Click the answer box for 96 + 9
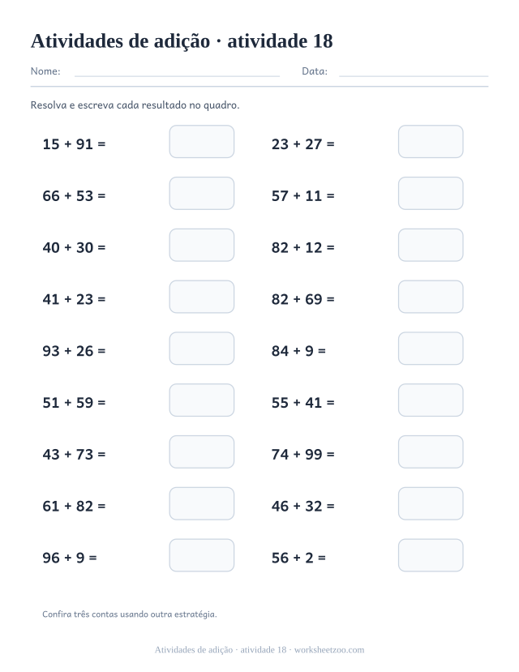 click(201, 555)
